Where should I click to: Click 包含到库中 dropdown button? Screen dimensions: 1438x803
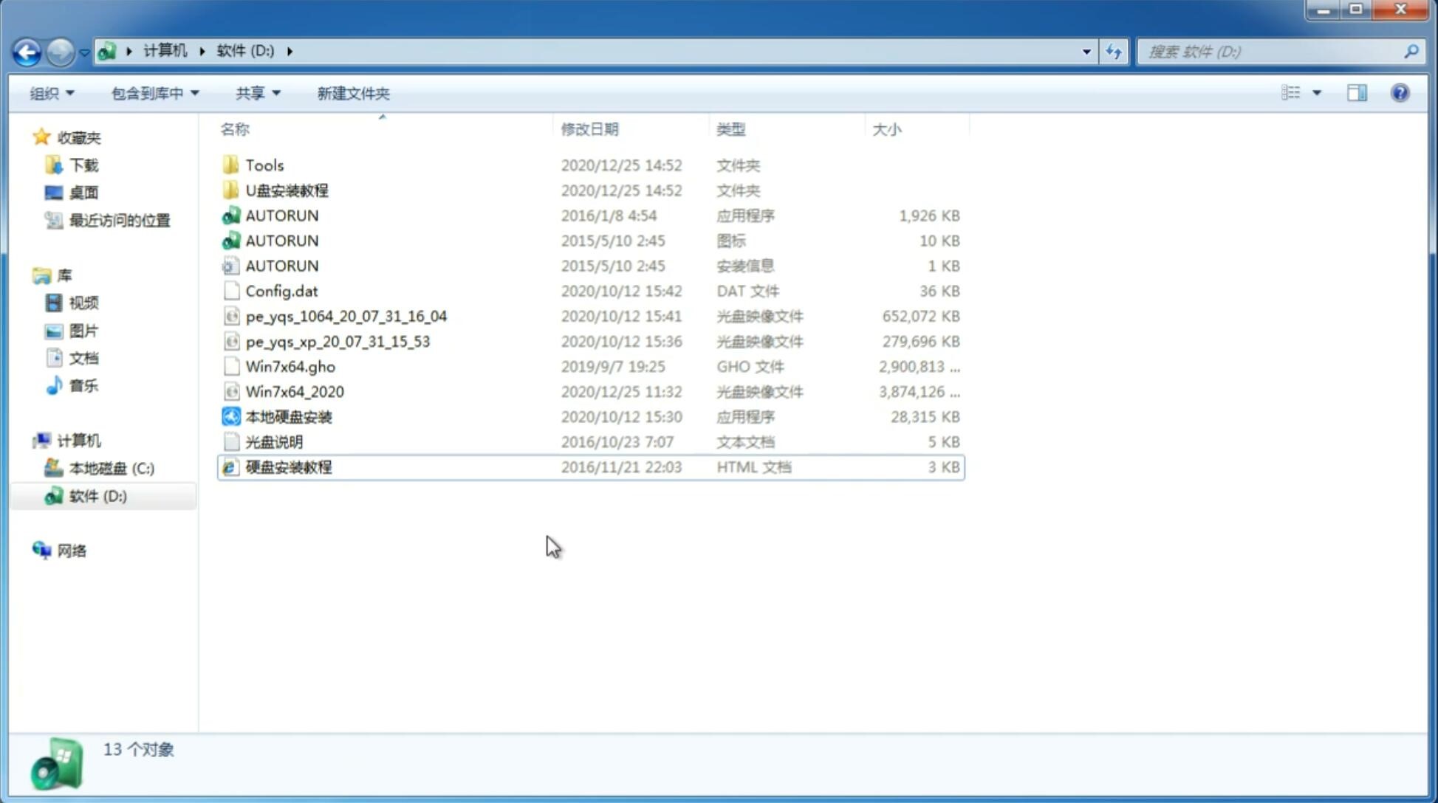pos(154,93)
